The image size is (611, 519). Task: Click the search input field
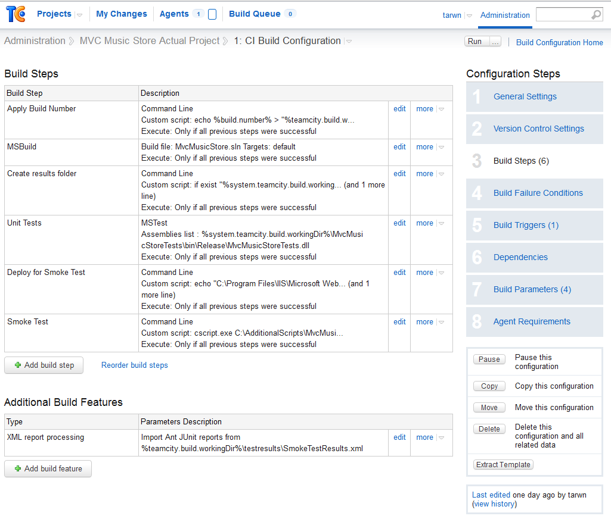563,15
